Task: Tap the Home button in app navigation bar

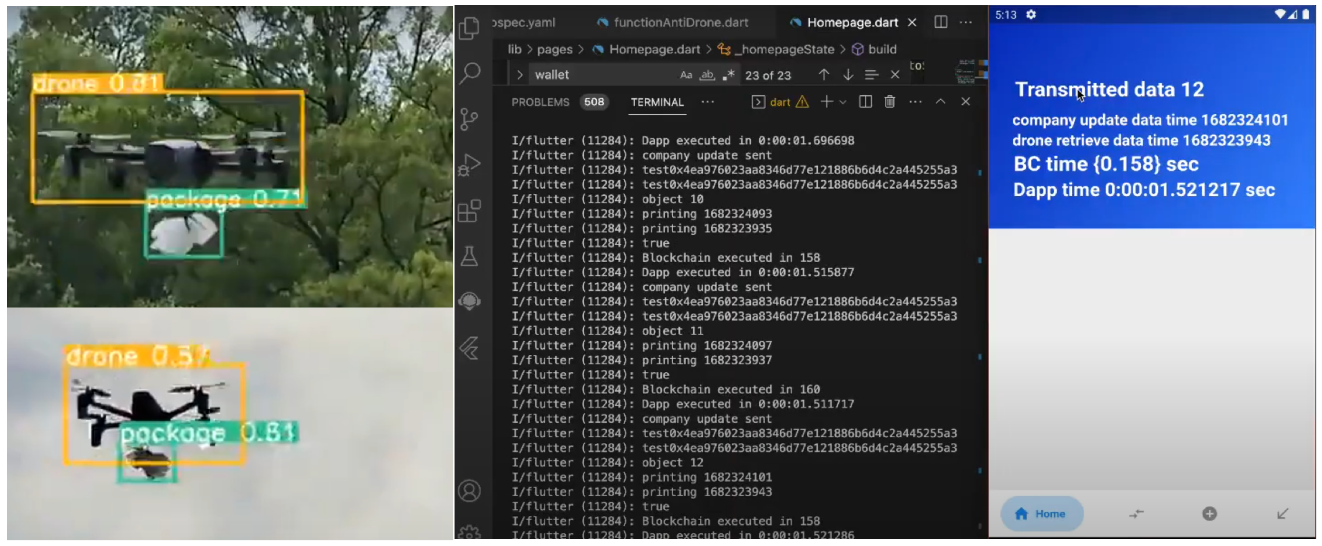Action: pyautogui.click(x=1042, y=514)
